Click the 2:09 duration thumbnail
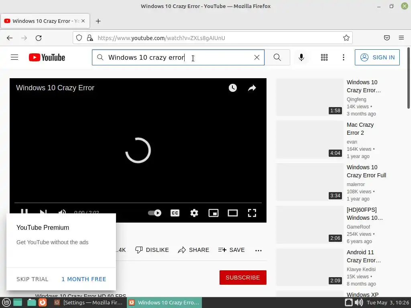 [x=309, y=267]
